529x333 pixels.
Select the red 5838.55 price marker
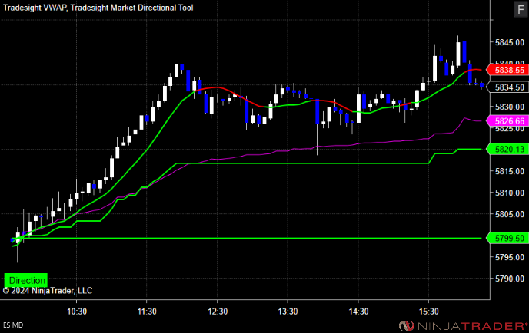click(x=507, y=70)
